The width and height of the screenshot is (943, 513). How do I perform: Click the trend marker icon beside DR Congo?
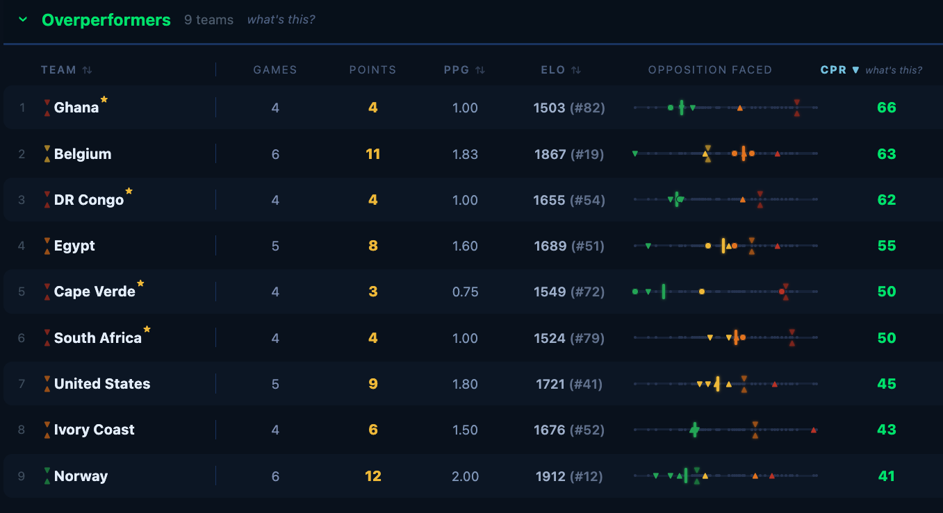tap(47, 200)
